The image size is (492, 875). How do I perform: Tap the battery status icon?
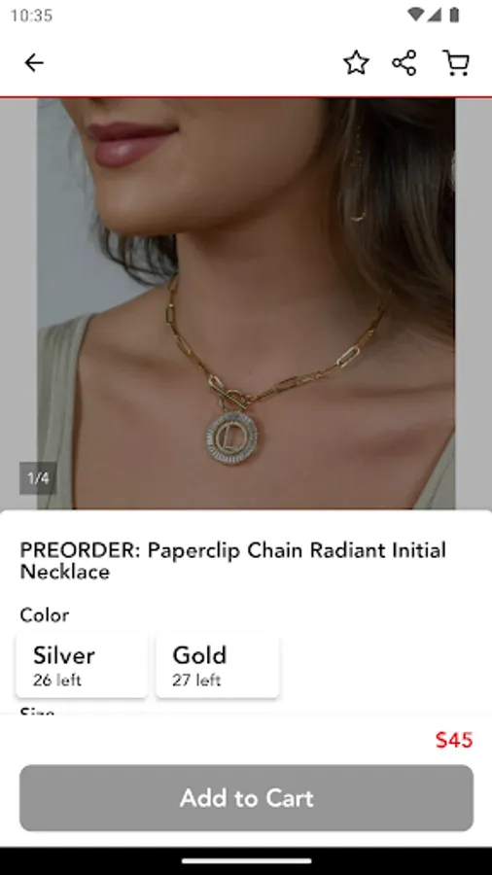[454, 15]
